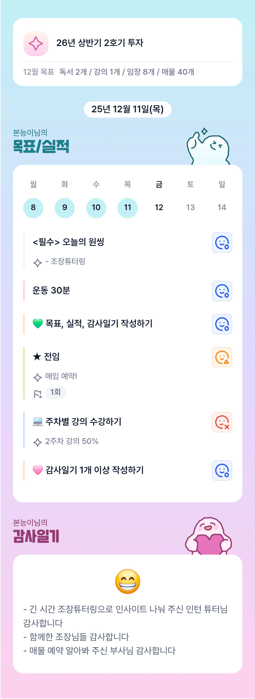Click red sad-face status icon for 주차별 강의 수강하기
Image resolution: width=255 pixels, height=699 pixels.
click(x=222, y=422)
